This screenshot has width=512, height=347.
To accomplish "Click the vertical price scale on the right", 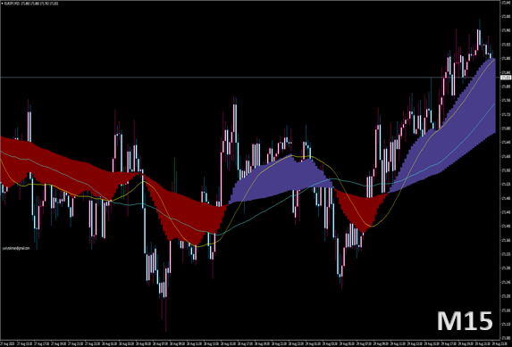I will (506, 169).
